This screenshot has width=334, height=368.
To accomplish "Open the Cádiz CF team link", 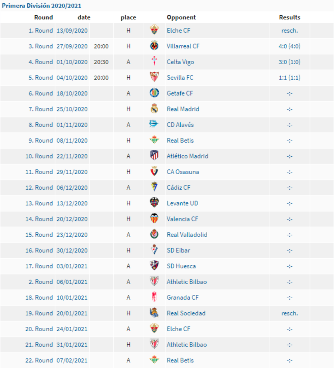I will point(179,188).
